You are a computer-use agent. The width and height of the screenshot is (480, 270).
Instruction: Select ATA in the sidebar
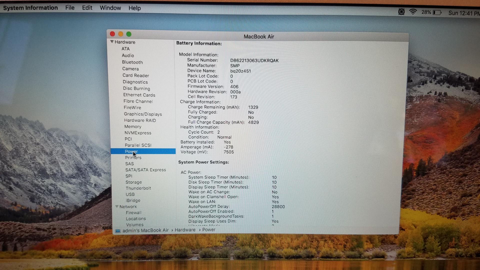(125, 49)
